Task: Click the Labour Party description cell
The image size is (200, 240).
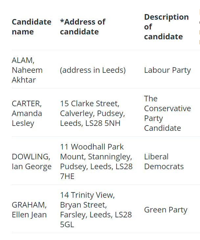Action: [x=167, y=70]
